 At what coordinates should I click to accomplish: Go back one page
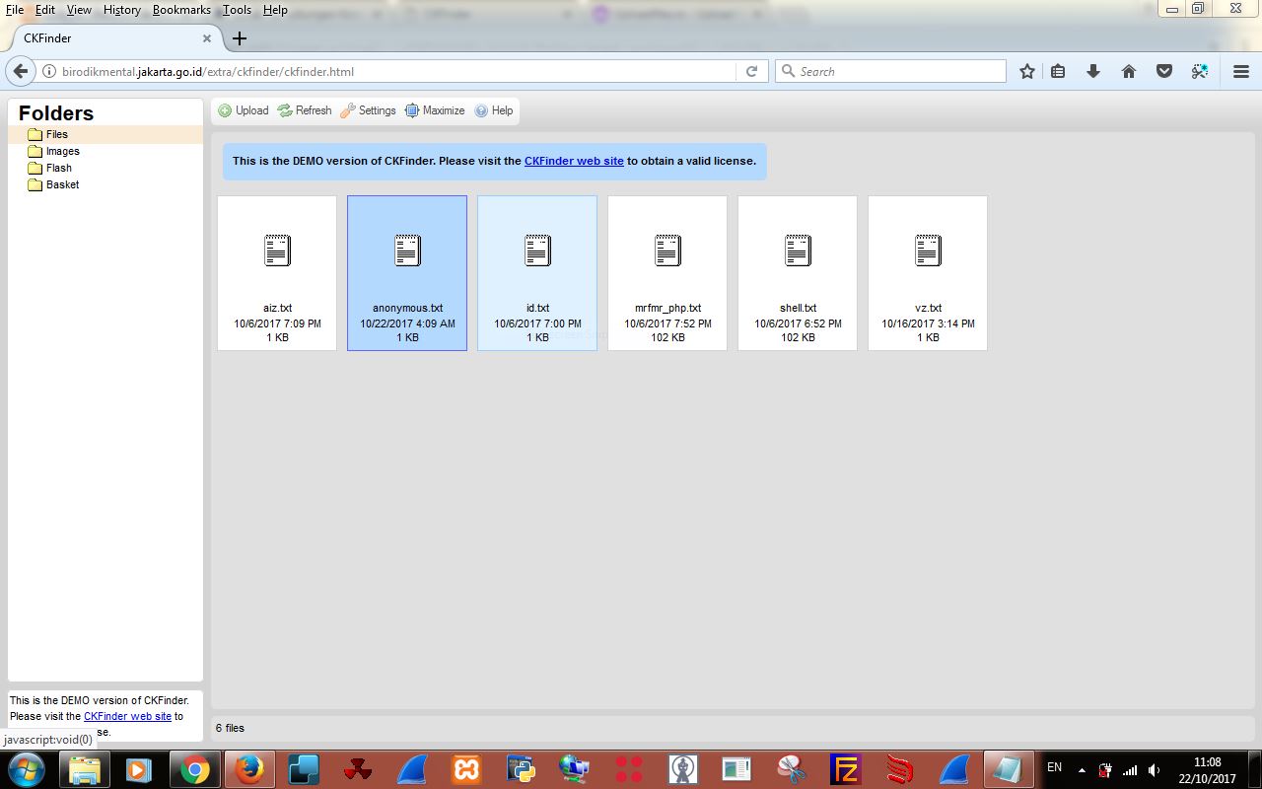point(20,71)
